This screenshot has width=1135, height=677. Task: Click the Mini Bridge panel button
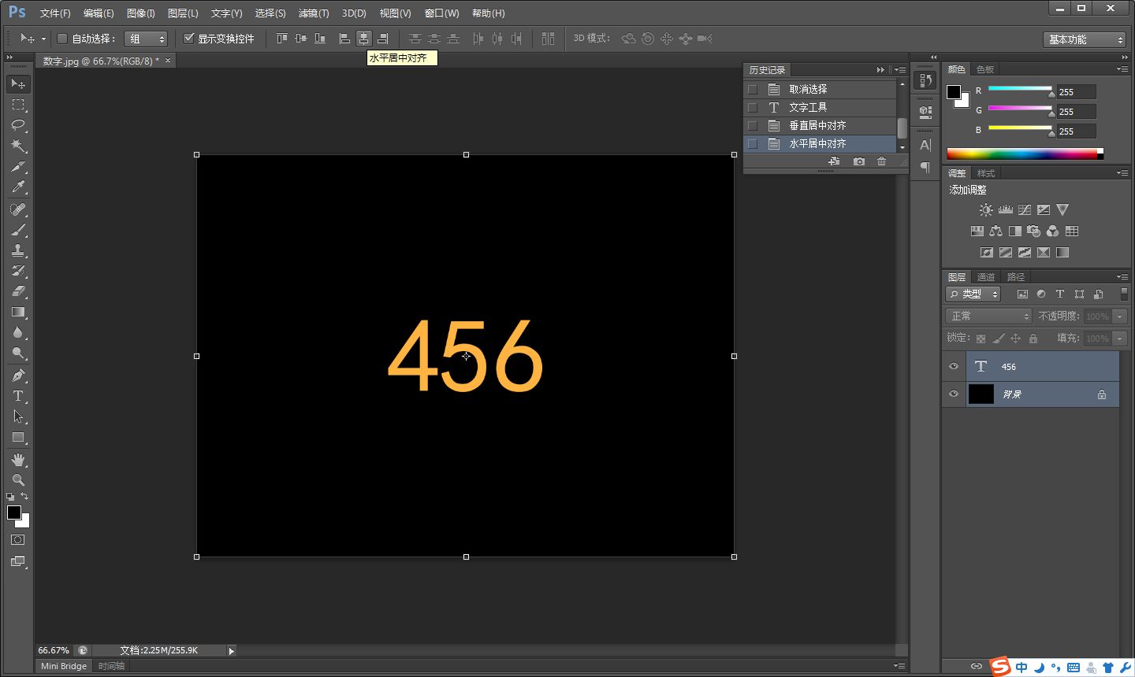click(x=64, y=666)
